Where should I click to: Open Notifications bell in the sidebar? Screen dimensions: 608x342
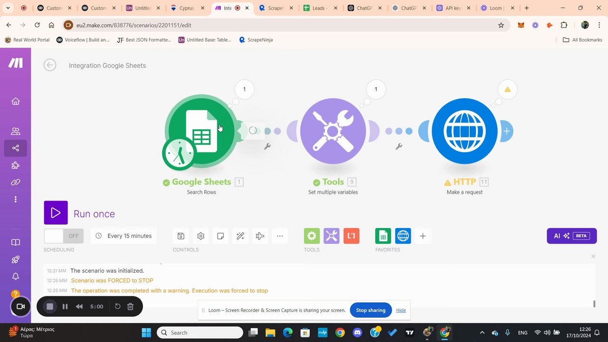pos(16,276)
